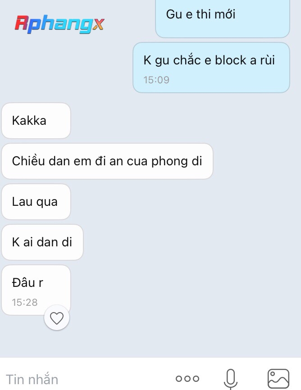
Task: Start voice recording with microphone icon
Action: point(231,379)
